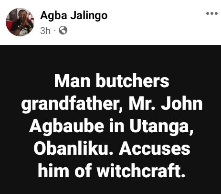Click the word "Utanga," in the post
The width and height of the screenshot is (221, 194).
point(161,126)
